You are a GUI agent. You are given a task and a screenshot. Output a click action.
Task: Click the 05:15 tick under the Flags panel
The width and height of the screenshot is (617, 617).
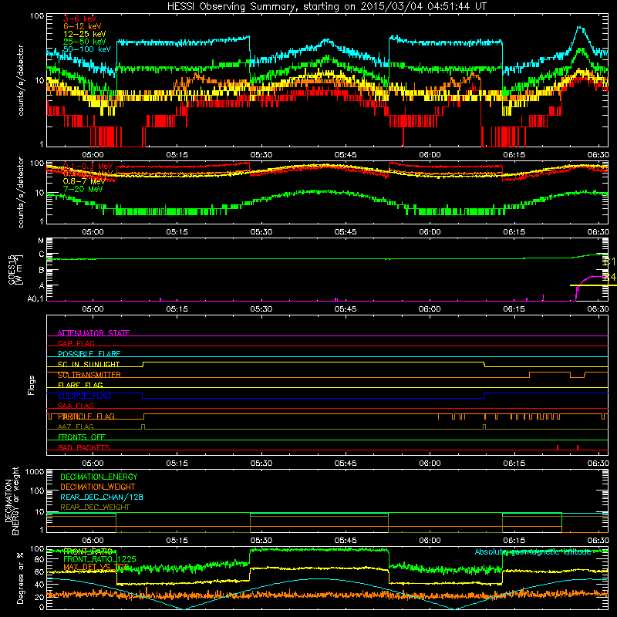point(177,464)
